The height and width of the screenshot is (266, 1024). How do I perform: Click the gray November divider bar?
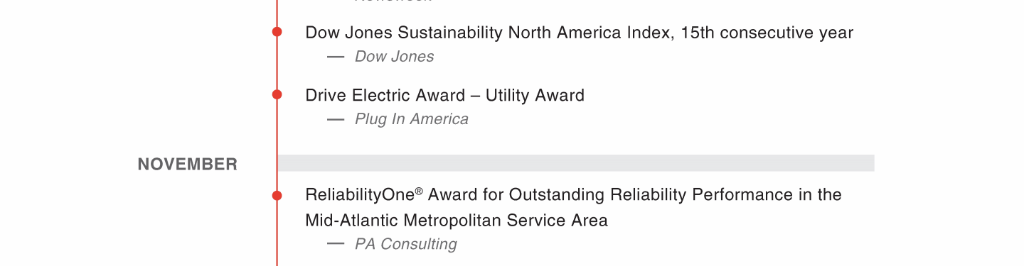[x=576, y=163]
